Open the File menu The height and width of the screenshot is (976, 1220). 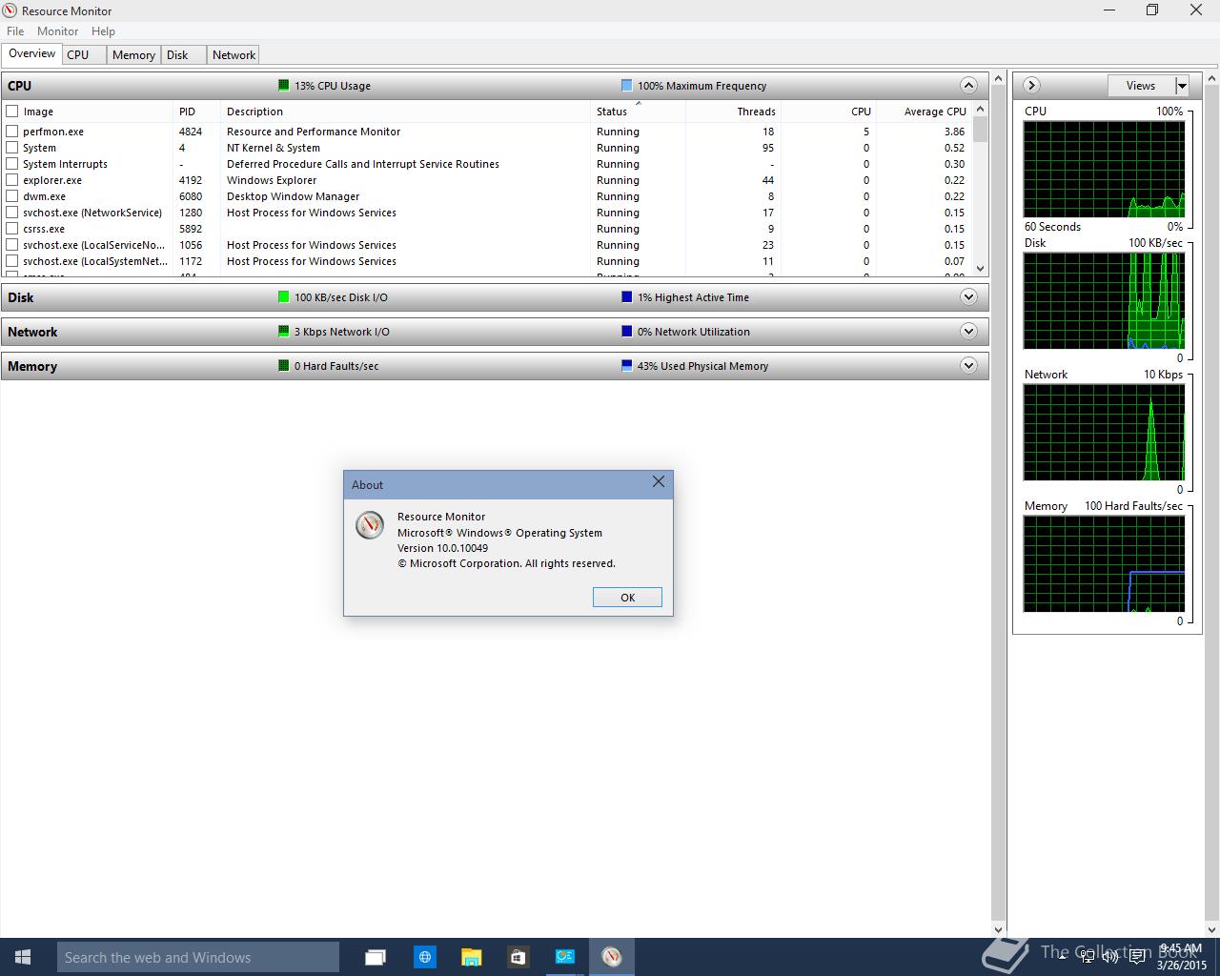[x=15, y=30]
